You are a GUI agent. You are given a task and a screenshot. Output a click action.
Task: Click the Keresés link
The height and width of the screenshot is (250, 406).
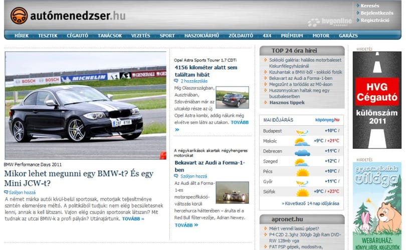point(370,6)
